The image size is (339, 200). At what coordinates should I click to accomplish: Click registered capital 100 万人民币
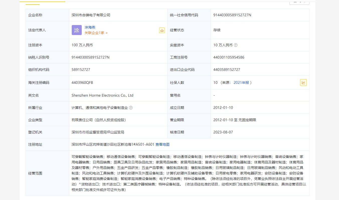82,45
